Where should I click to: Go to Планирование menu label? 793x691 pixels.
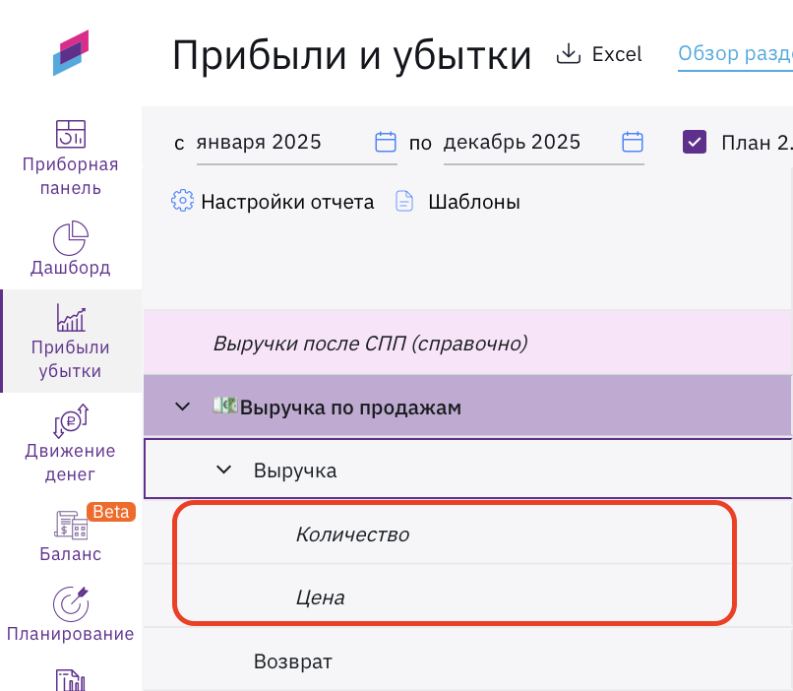click(x=70, y=634)
